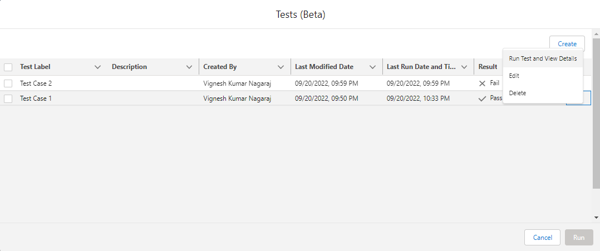Select the Test Case 1 checkbox

tap(8, 99)
